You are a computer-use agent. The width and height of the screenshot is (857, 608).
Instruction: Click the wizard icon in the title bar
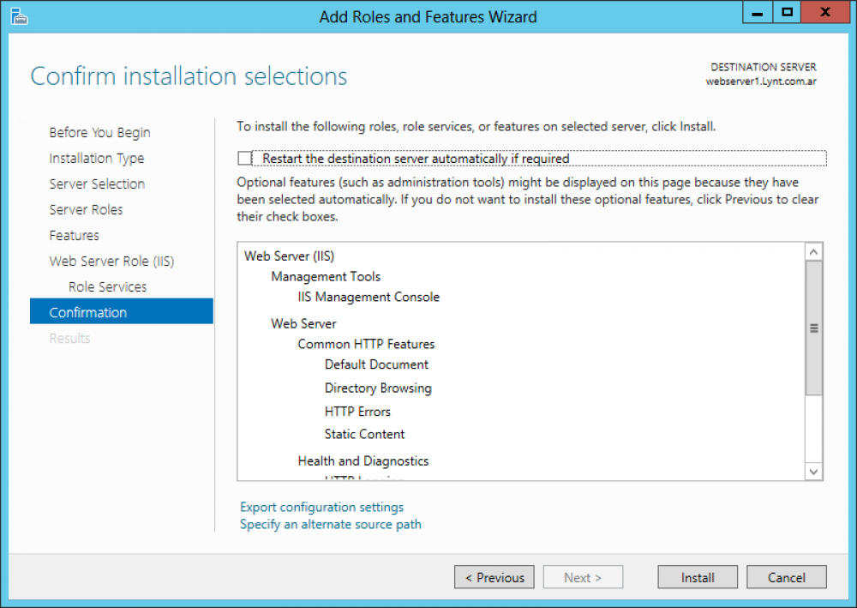click(18, 15)
